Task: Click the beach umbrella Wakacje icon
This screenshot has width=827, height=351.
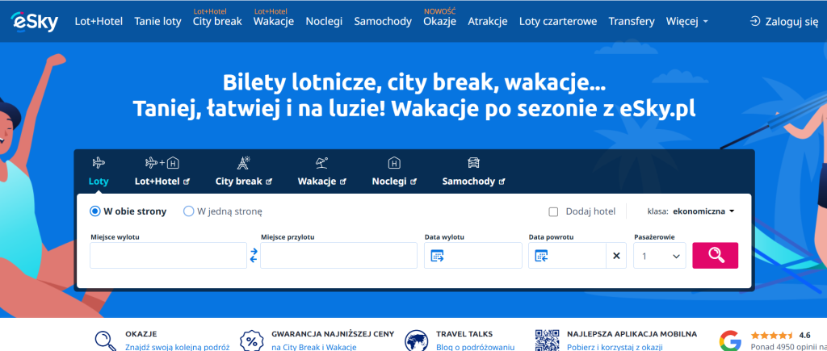Action: pos(321,162)
